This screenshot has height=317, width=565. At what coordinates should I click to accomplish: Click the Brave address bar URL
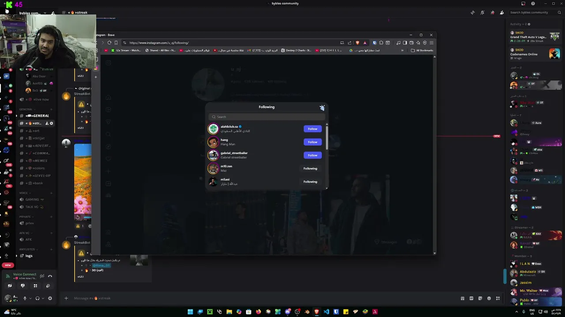click(159, 43)
